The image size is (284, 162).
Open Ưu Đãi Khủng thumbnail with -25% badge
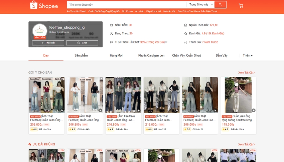(200, 155)
